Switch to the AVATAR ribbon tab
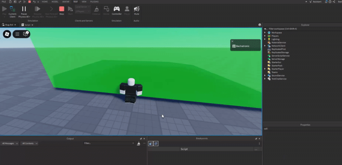This screenshot has width=342, height=165. pyautogui.click(x=66, y=2)
